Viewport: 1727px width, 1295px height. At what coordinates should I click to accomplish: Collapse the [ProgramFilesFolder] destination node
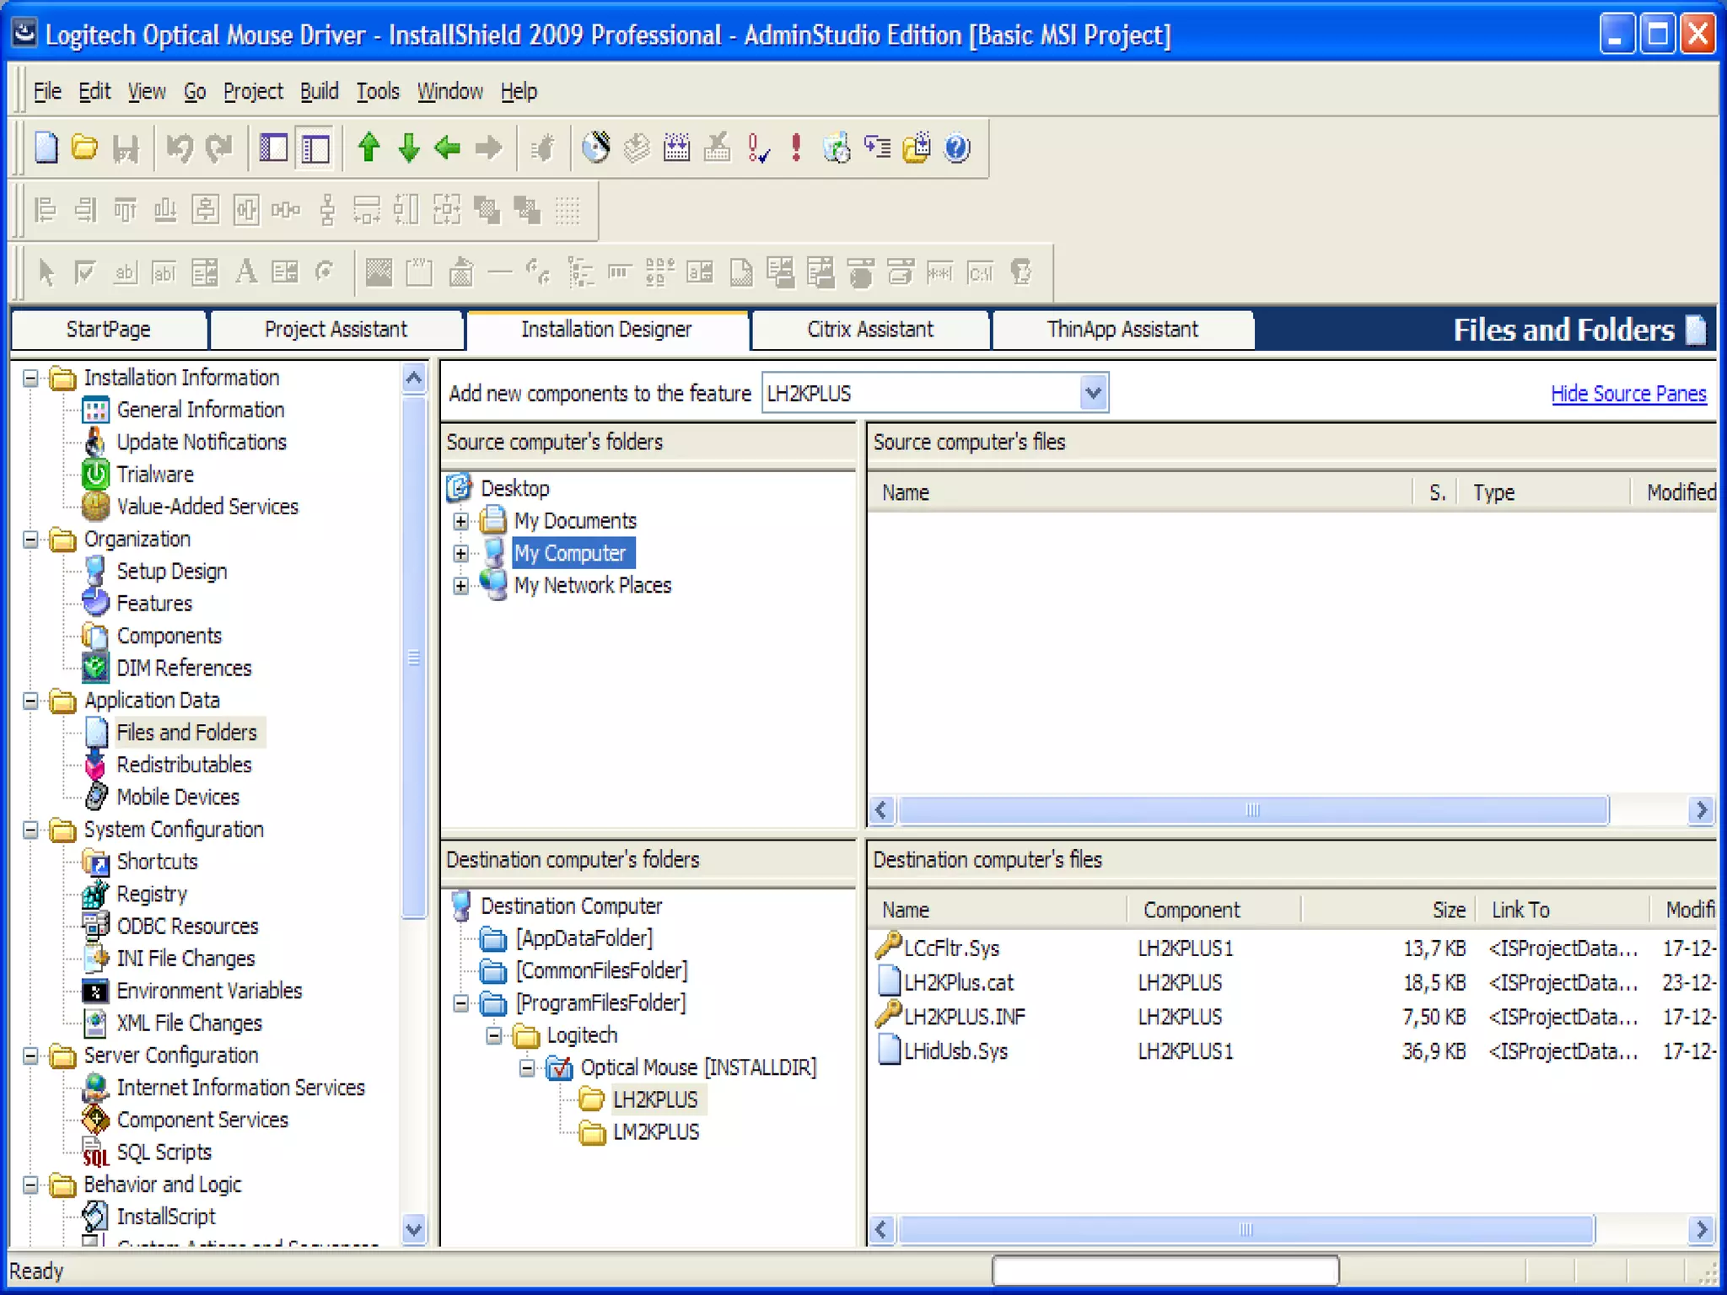[460, 1003]
